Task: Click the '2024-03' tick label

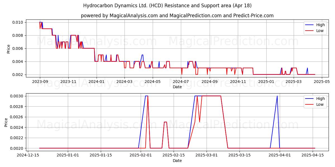Action: 124,82
